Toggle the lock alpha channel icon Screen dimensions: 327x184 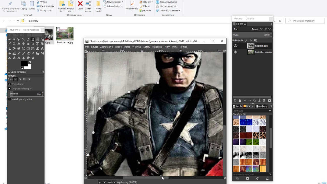[255, 40]
